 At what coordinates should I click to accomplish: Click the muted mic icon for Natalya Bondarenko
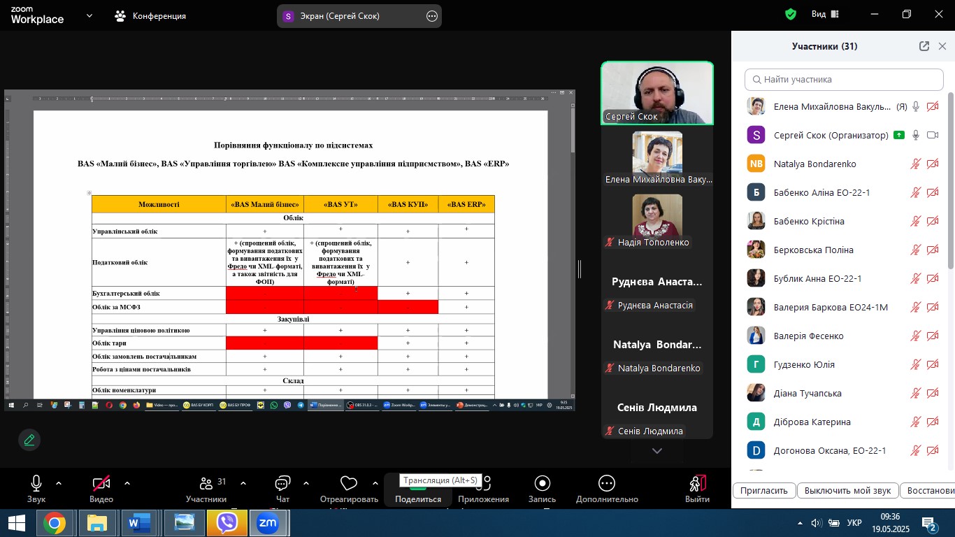coord(916,164)
